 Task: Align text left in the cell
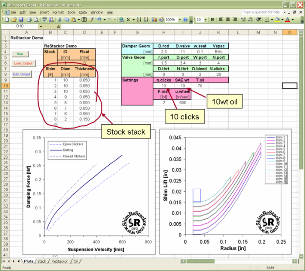[x=220, y=20]
